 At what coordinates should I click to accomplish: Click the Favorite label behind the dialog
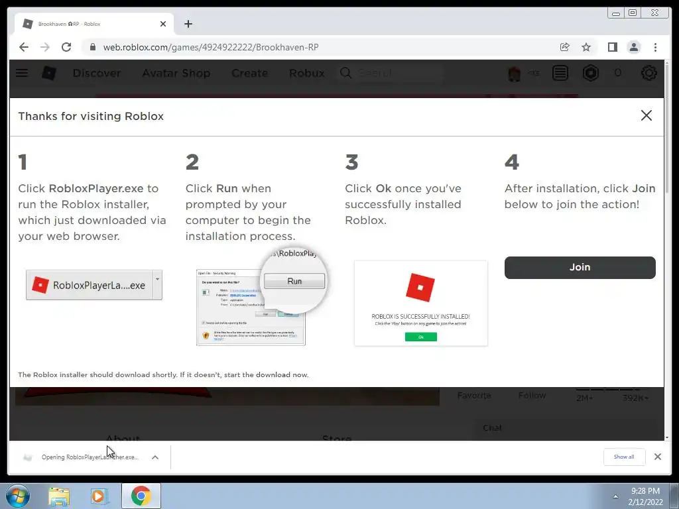tap(474, 395)
